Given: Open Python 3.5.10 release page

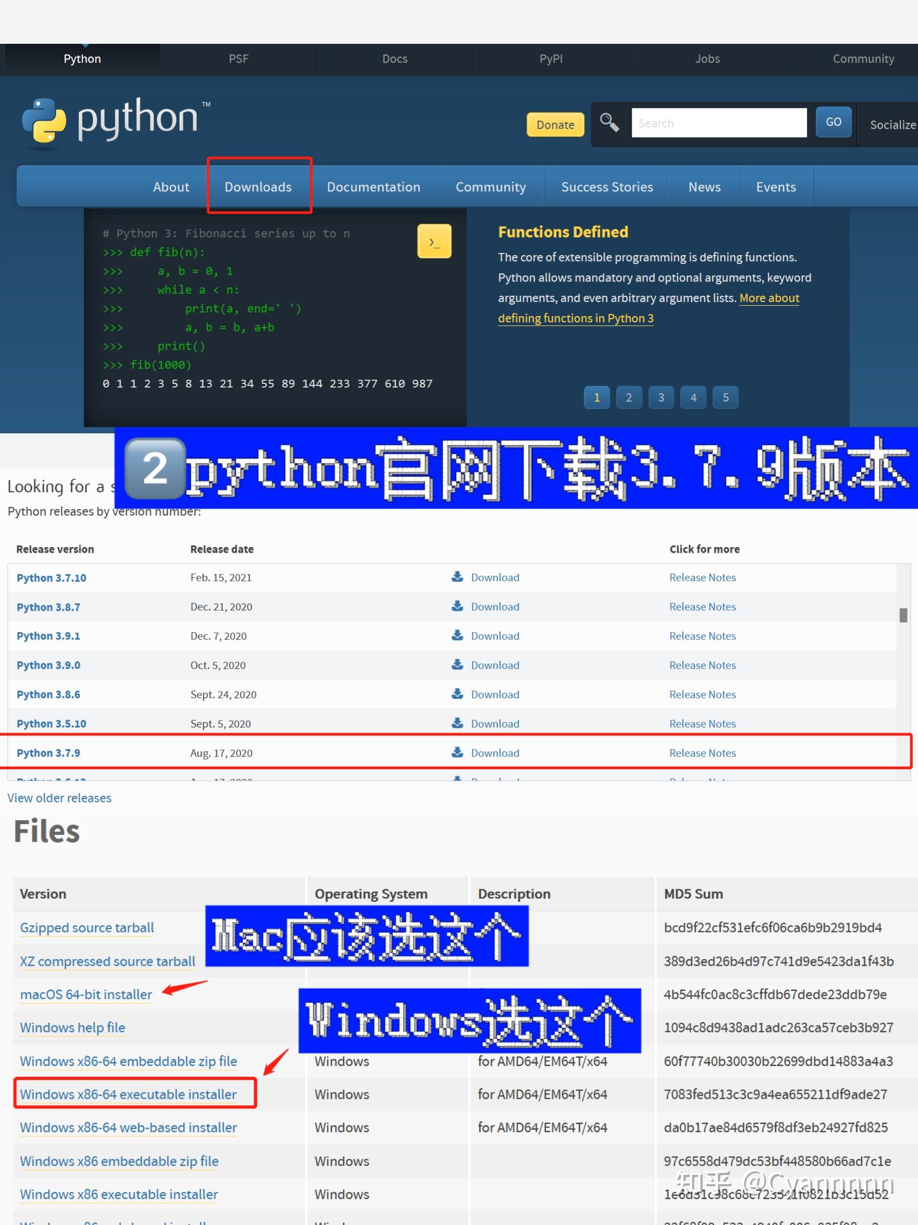Looking at the screenshot, I should 52,724.
